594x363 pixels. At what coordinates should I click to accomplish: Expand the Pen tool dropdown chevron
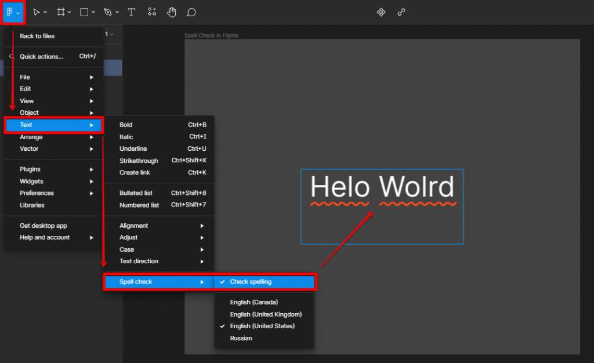coord(116,12)
